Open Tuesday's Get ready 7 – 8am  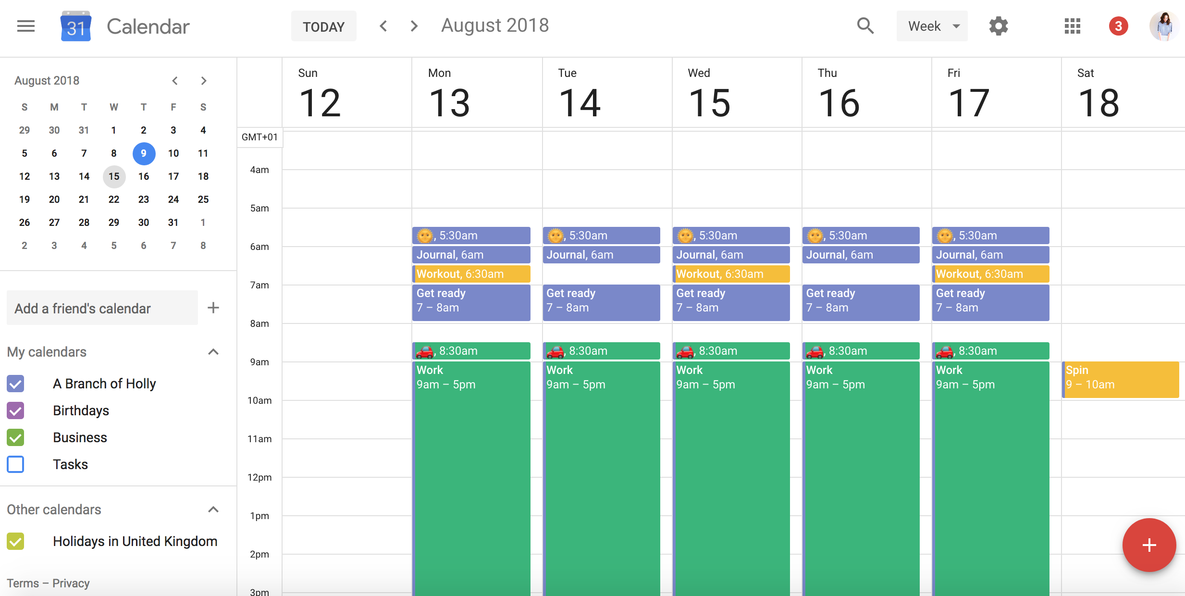click(601, 303)
